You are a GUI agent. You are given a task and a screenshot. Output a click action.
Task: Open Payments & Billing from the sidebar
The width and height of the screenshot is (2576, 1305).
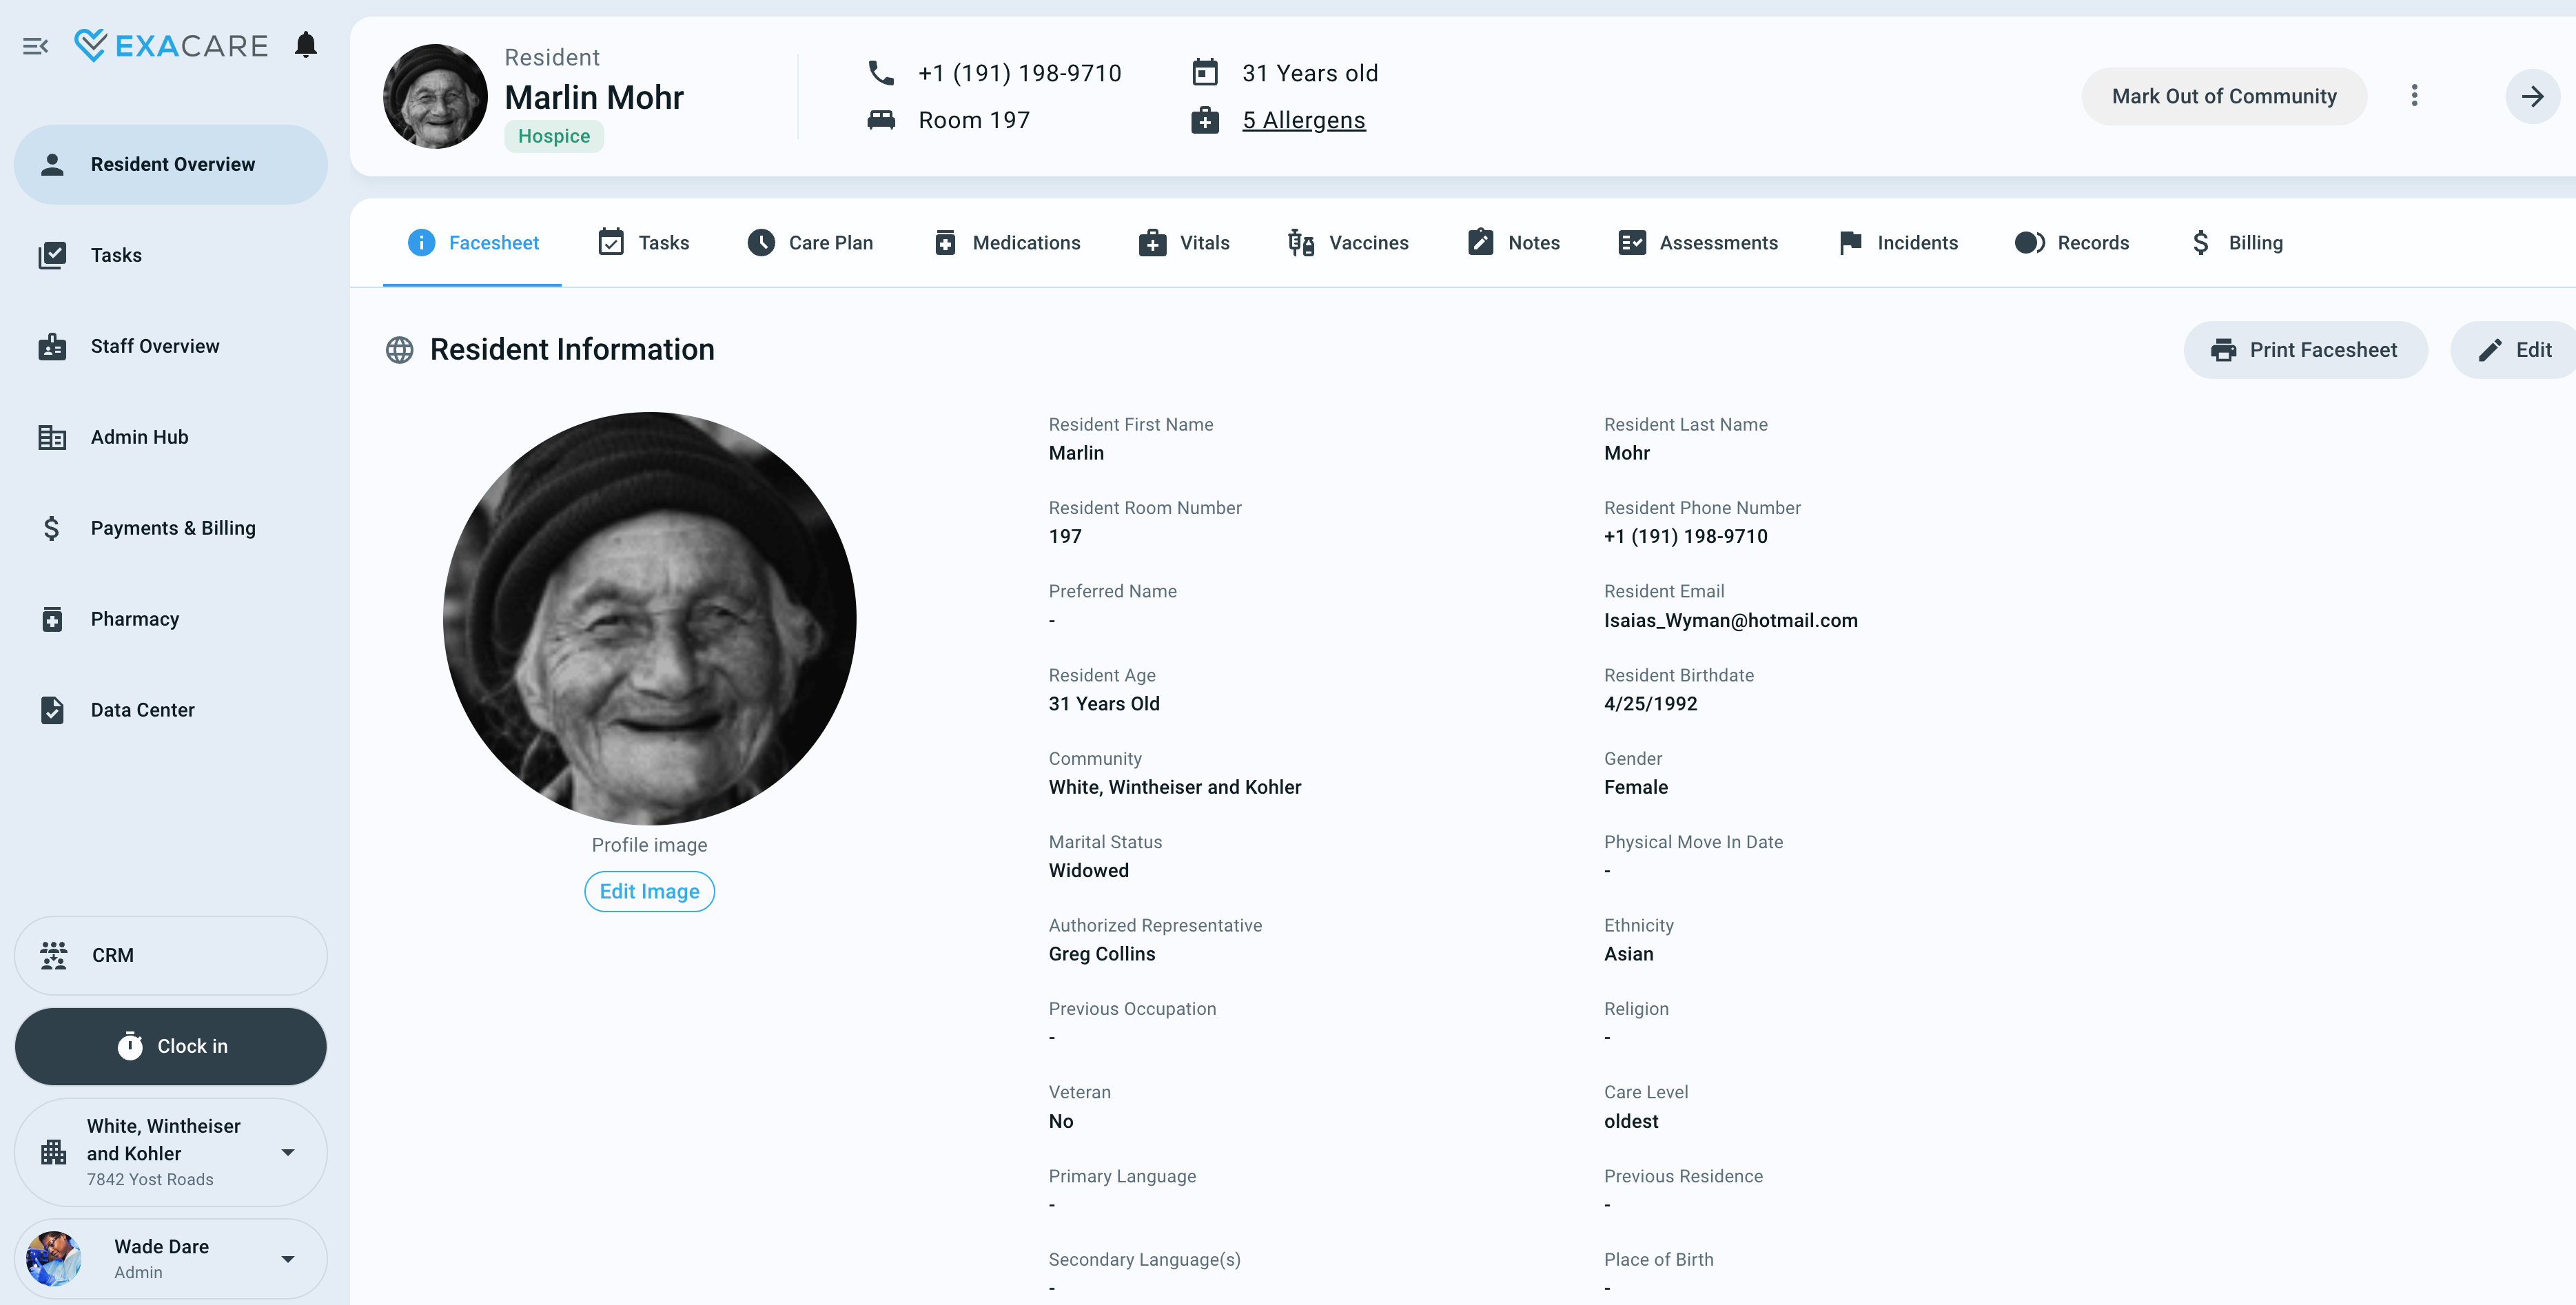point(173,527)
